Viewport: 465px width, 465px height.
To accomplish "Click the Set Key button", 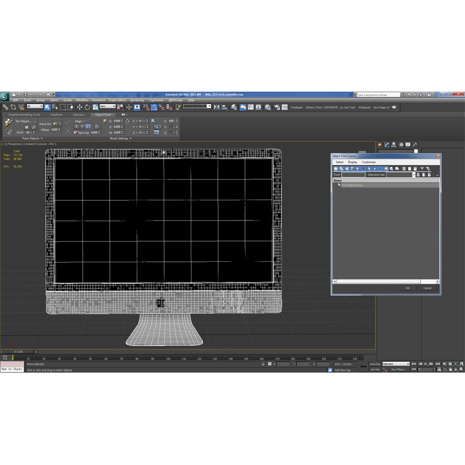I will [375, 369].
